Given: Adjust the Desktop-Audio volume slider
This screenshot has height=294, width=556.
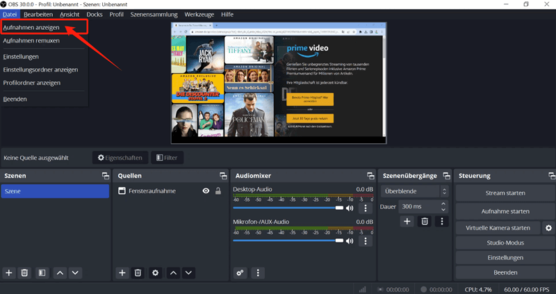Looking at the screenshot, I should 288,208.
